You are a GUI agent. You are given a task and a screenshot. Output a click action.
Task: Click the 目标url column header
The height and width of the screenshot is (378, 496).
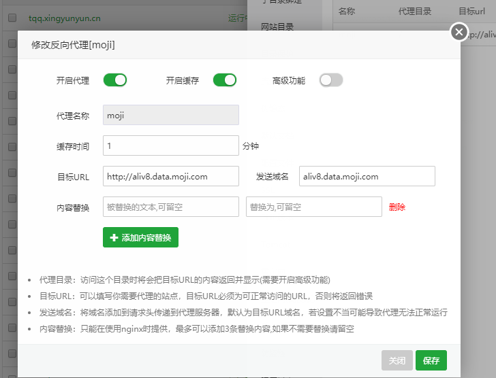[x=471, y=12]
